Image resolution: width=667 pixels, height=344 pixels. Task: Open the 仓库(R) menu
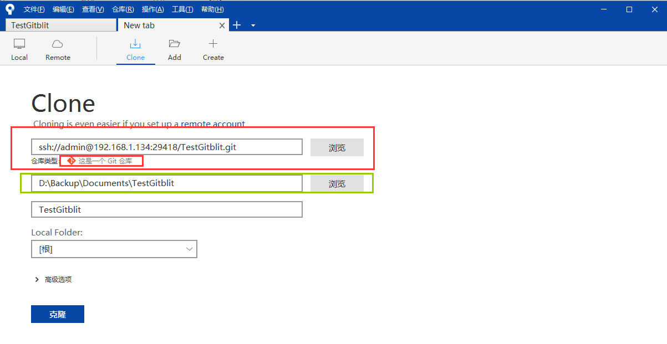tap(123, 9)
